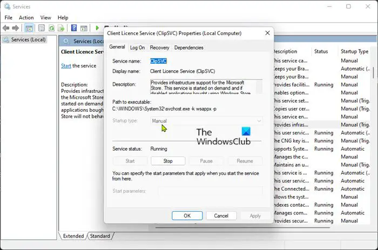
Task: Click the Pause button
Action: click(206, 161)
